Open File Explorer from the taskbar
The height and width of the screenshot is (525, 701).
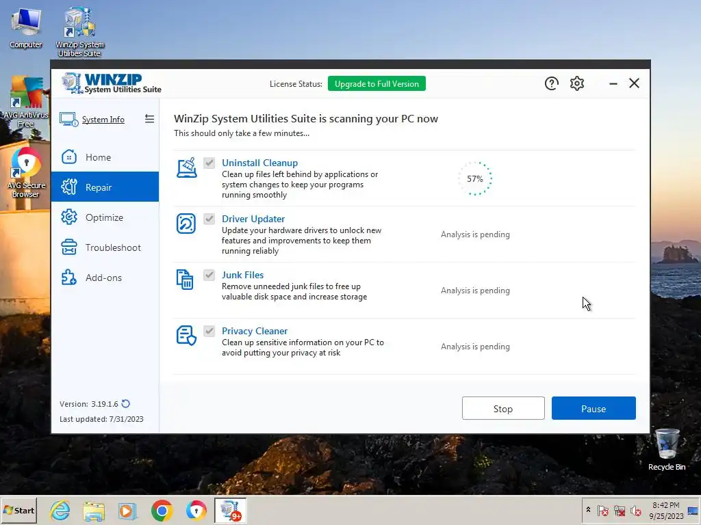(x=94, y=510)
